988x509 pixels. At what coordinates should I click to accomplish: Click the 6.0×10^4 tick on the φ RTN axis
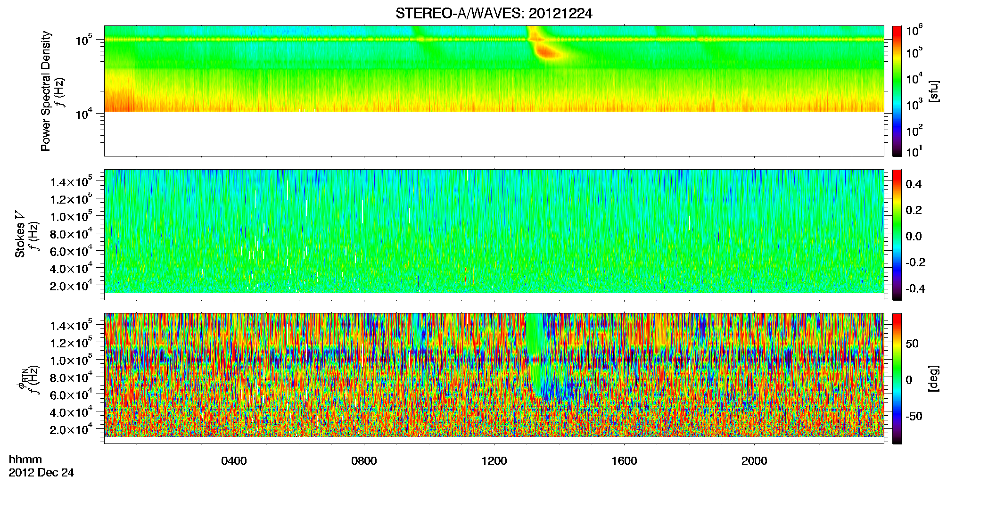tap(71, 395)
